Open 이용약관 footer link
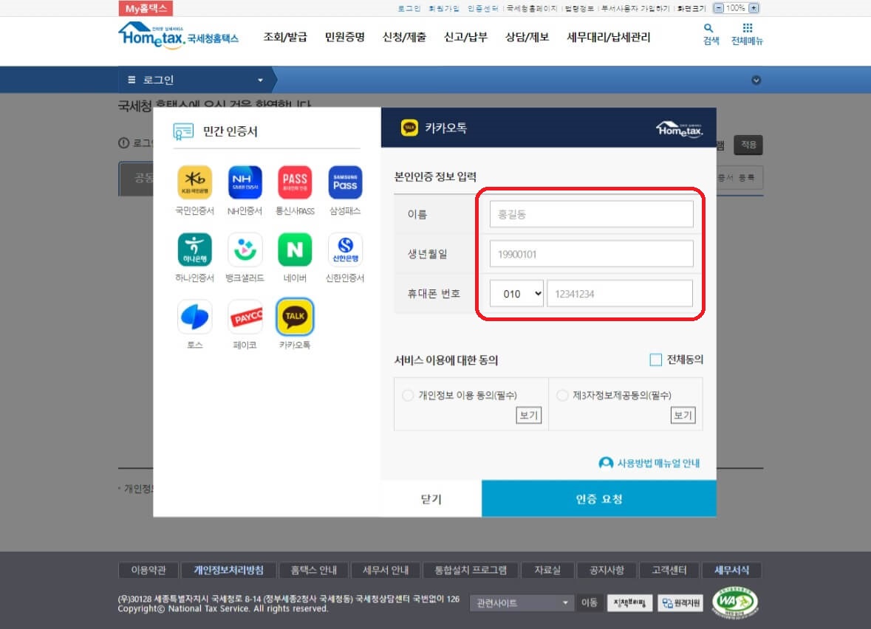Viewport: 871px width, 629px height. pyautogui.click(x=148, y=570)
